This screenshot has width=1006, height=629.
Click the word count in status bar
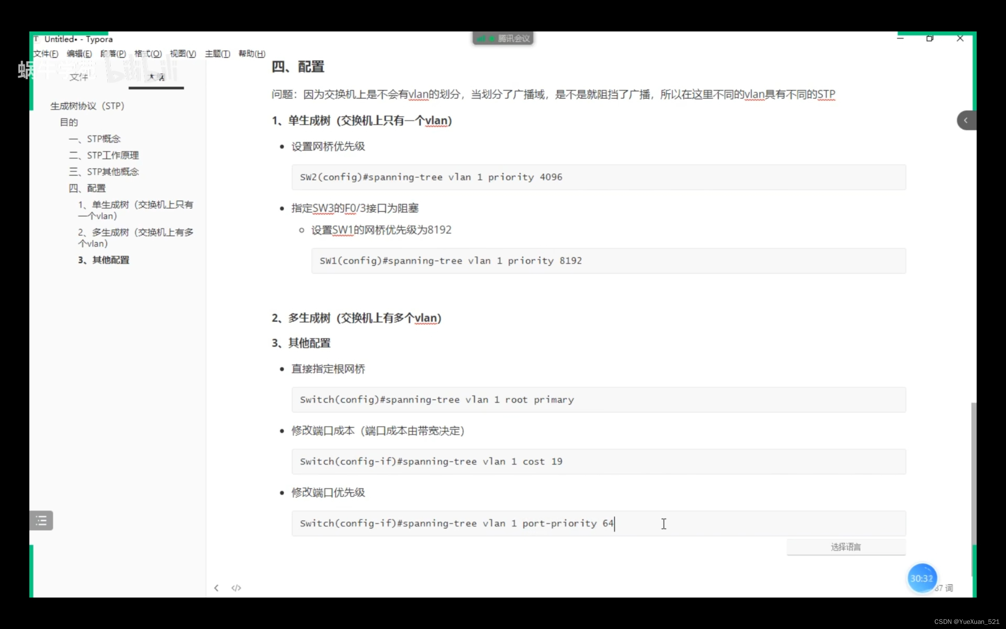pyautogui.click(x=944, y=588)
